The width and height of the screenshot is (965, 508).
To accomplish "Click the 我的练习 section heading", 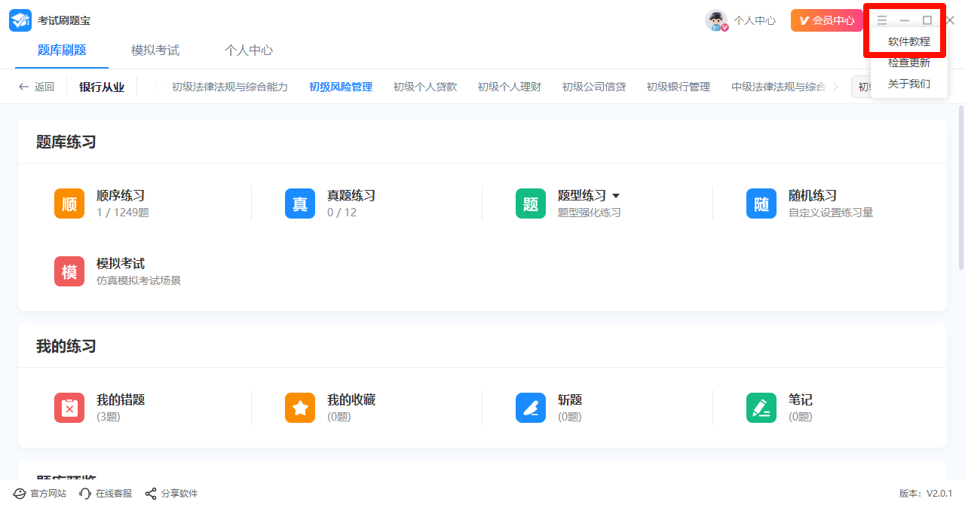I will (x=66, y=346).
